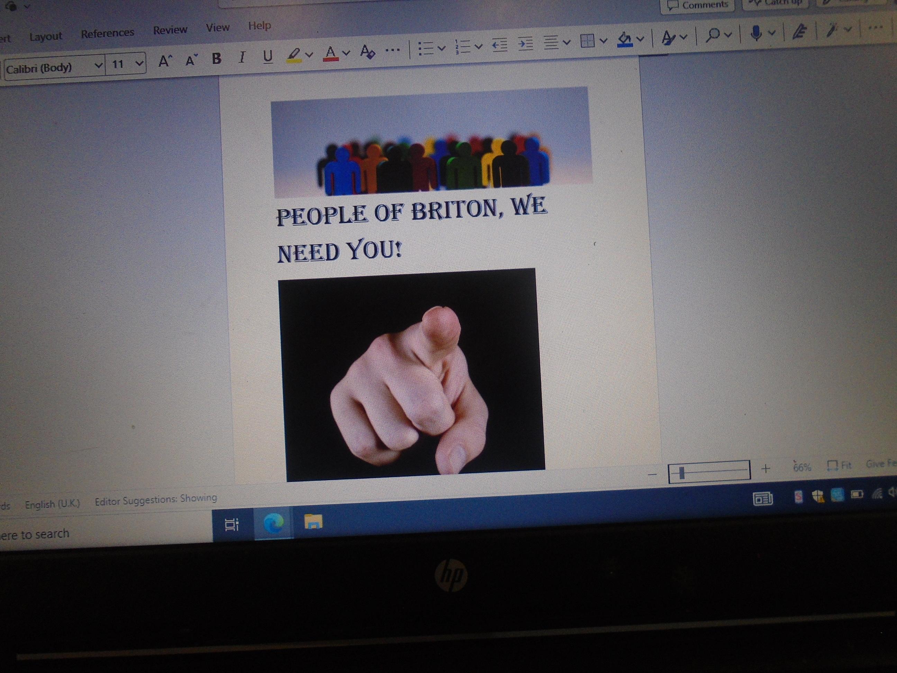
Task: Toggle Underline formatting
Action: (268, 56)
